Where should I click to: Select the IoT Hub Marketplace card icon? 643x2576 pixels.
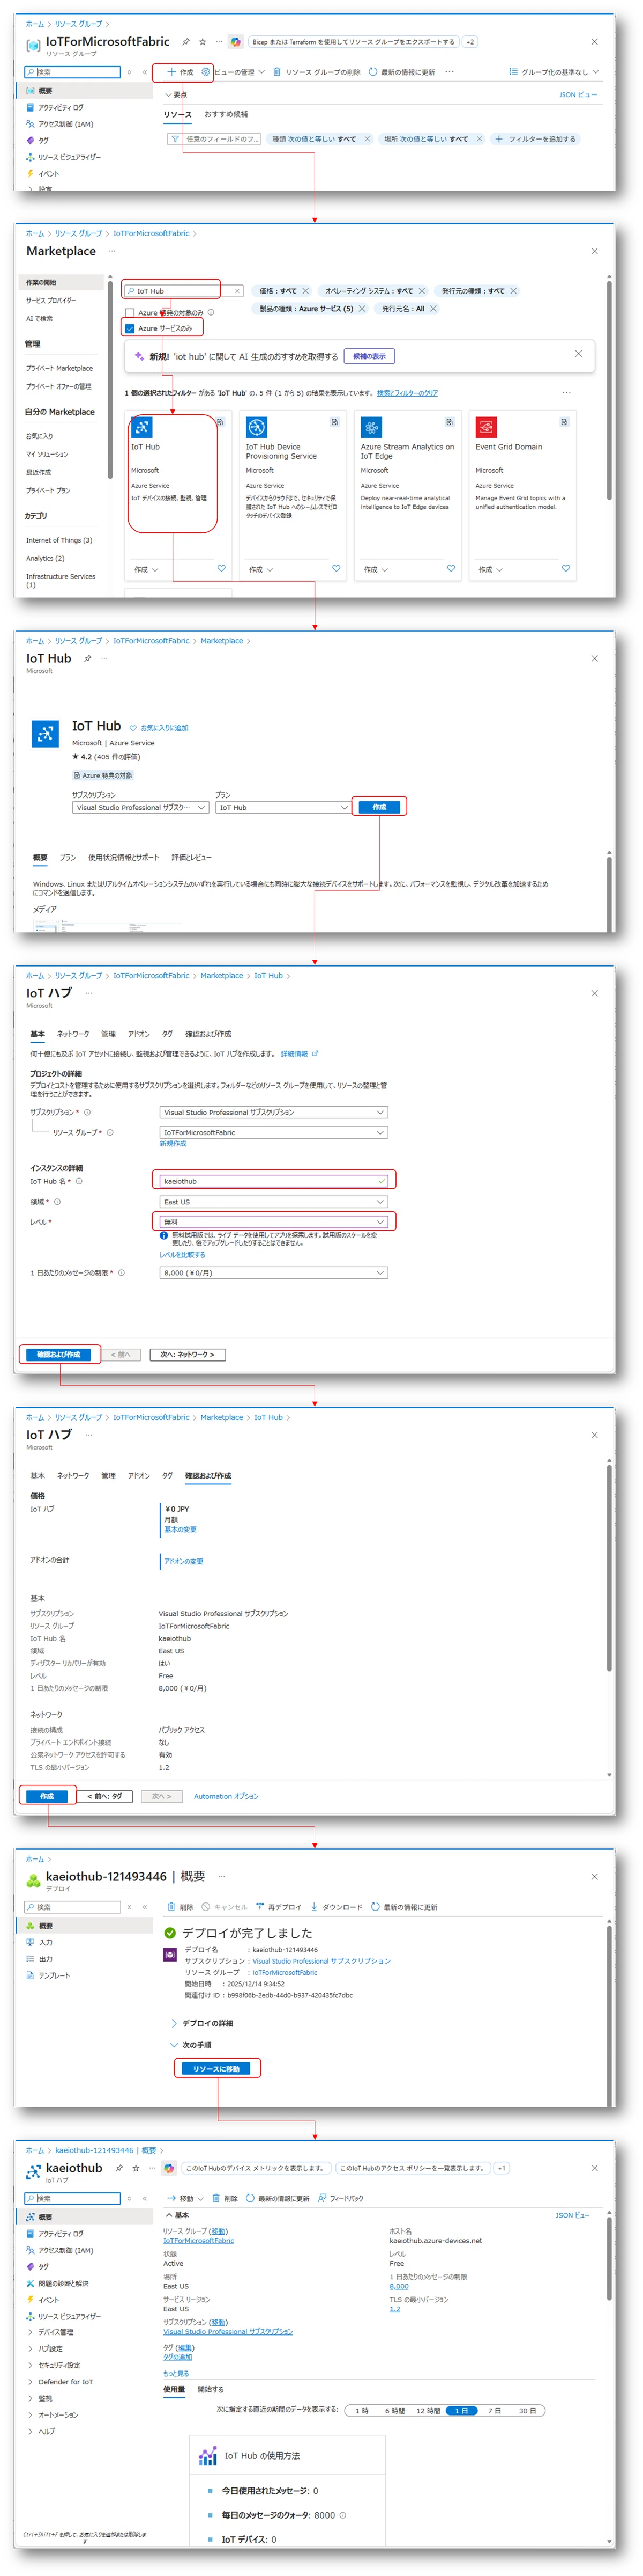[142, 427]
